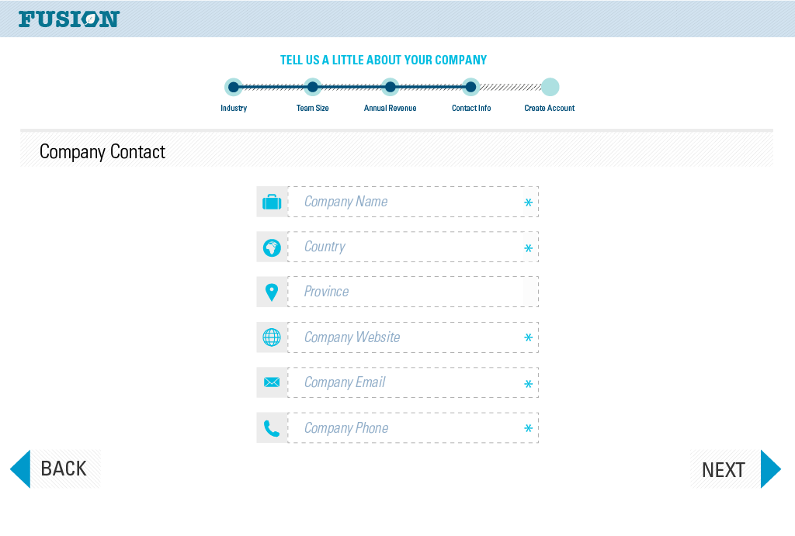Click the FUSION compass logo
Viewport: 795px width, 536px height.
point(68,19)
